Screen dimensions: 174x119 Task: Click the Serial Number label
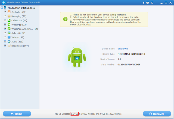click(x=108, y=64)
